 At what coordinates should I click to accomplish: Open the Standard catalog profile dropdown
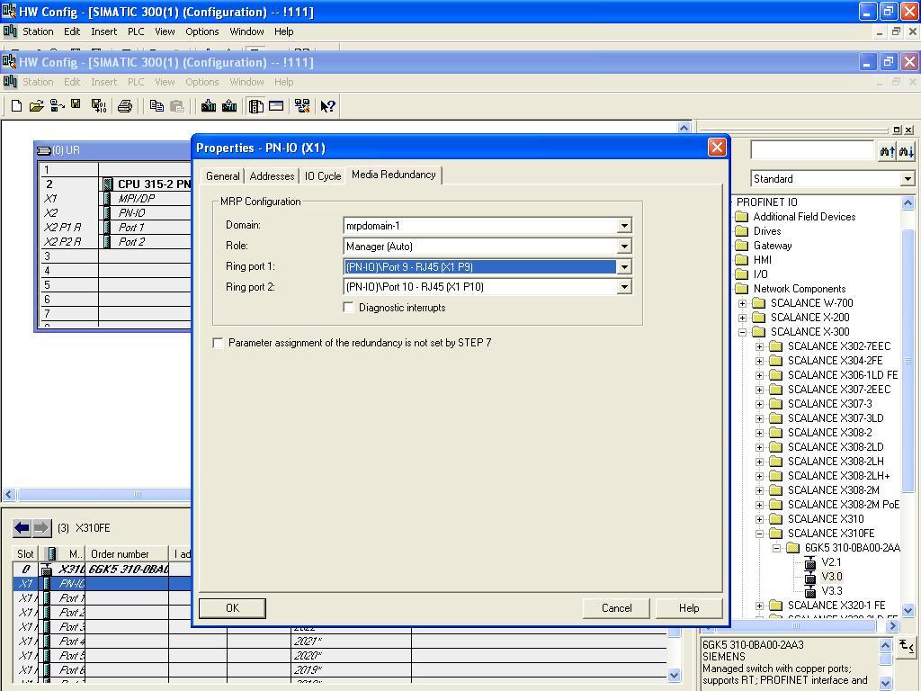tap(908, 179)
